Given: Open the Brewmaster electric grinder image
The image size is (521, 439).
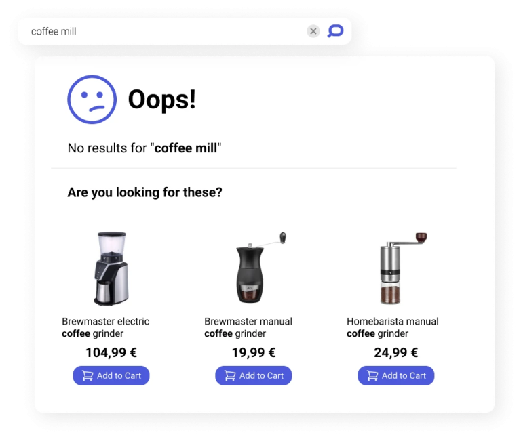Looking at the screenshot, I should point(111,268).
